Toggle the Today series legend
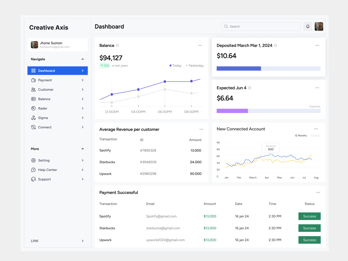The image size is (348, 261). tap(175, 66)
